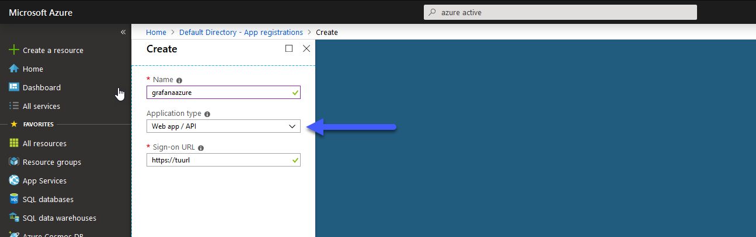The height and width of the screenshot is (237, 756).
Task: Open Dashboard in sidebar
Action: tap(41, 87)
